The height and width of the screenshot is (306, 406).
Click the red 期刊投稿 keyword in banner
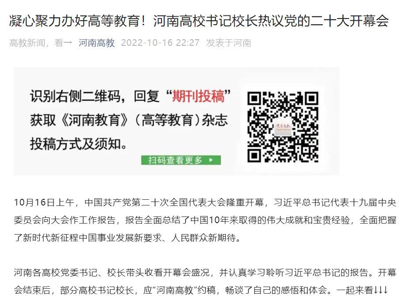pyautogui.click(x=198, y=97)
